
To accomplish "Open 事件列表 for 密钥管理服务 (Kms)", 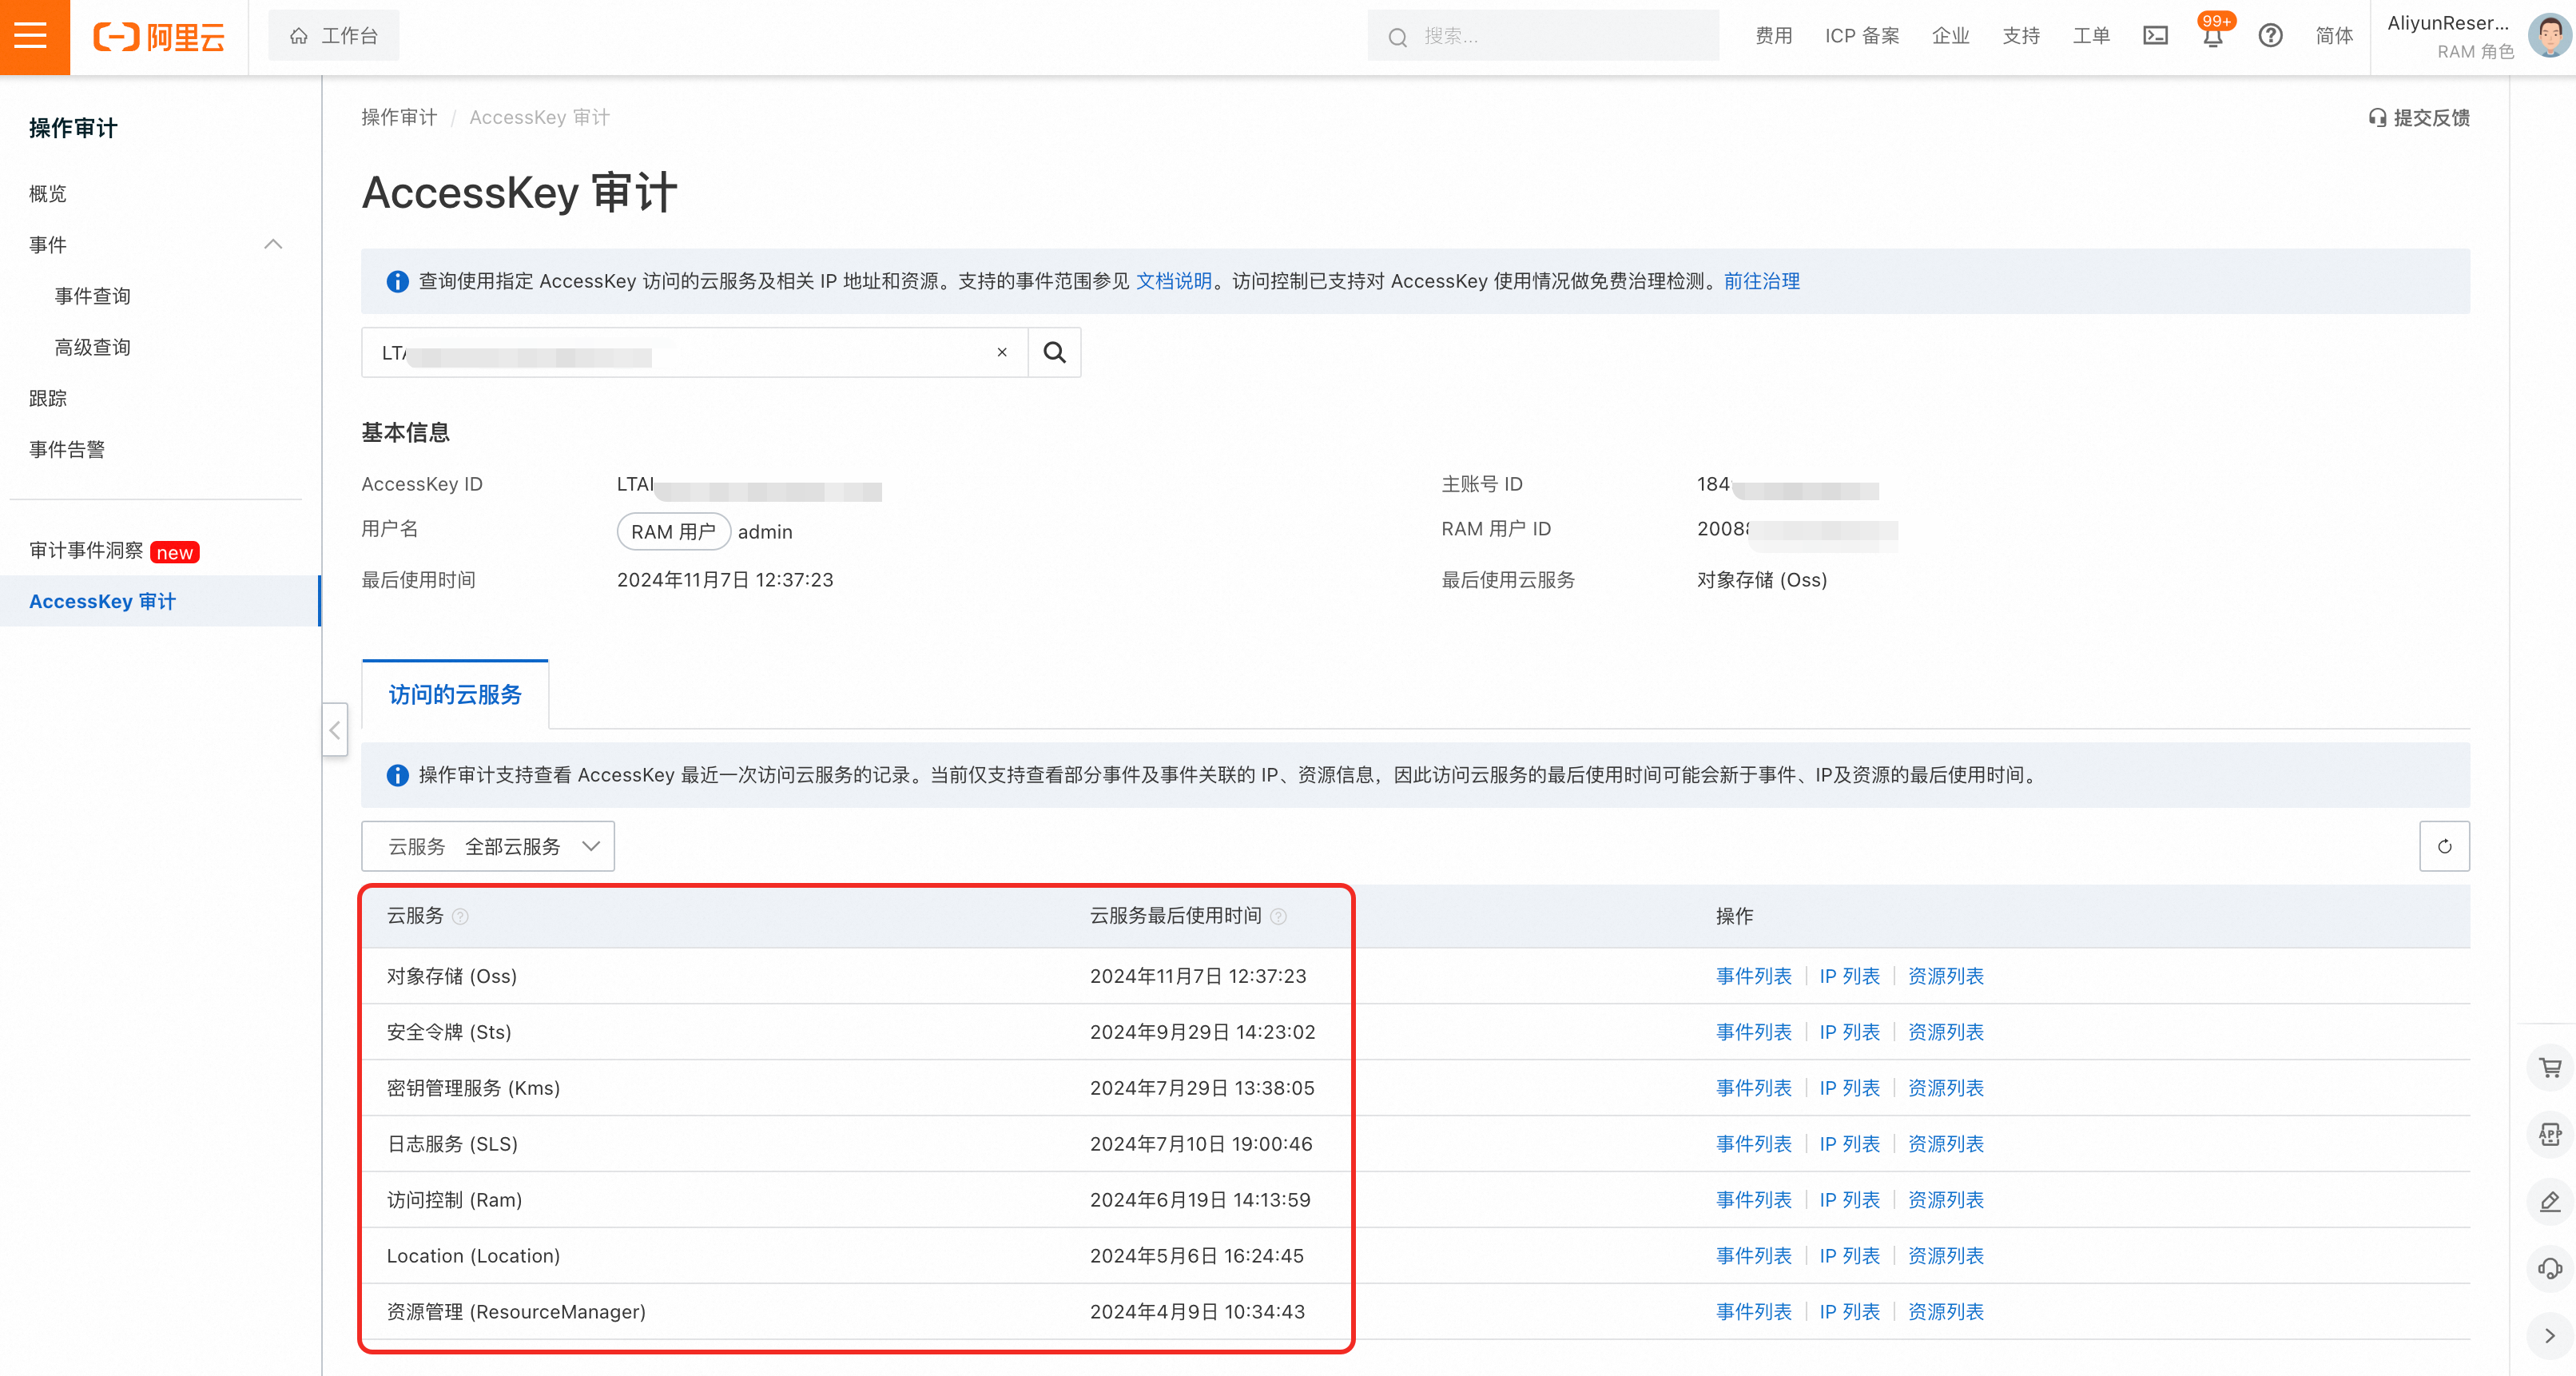I will pyautogui.click(x=1754, y=1088).
